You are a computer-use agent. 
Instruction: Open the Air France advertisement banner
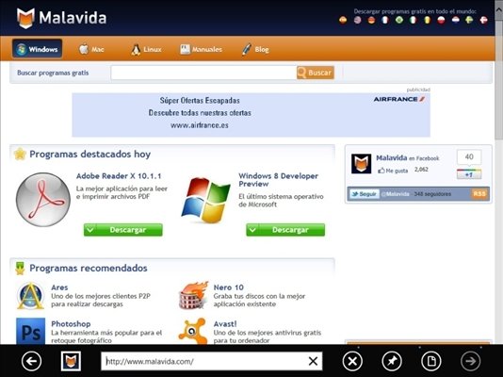251,115
